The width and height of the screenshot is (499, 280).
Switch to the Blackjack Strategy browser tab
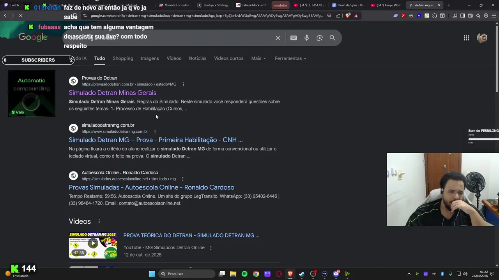coord(213,5)
